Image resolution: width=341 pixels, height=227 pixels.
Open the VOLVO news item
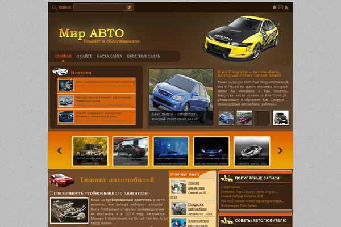(x=98, y=115)
